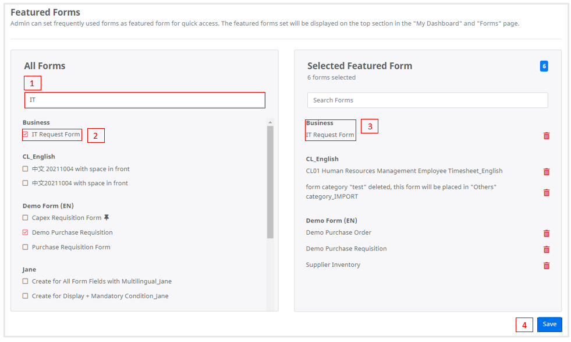The height and width of the screenshot is (342, 571).
Task: Click the Featured Forms page title
Action: [45, 12]
